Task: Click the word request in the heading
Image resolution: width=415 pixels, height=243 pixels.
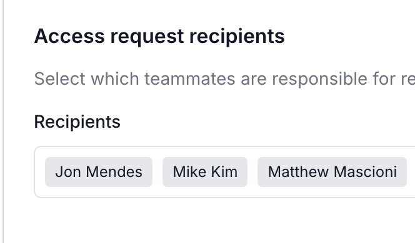Action: point(147,37)
